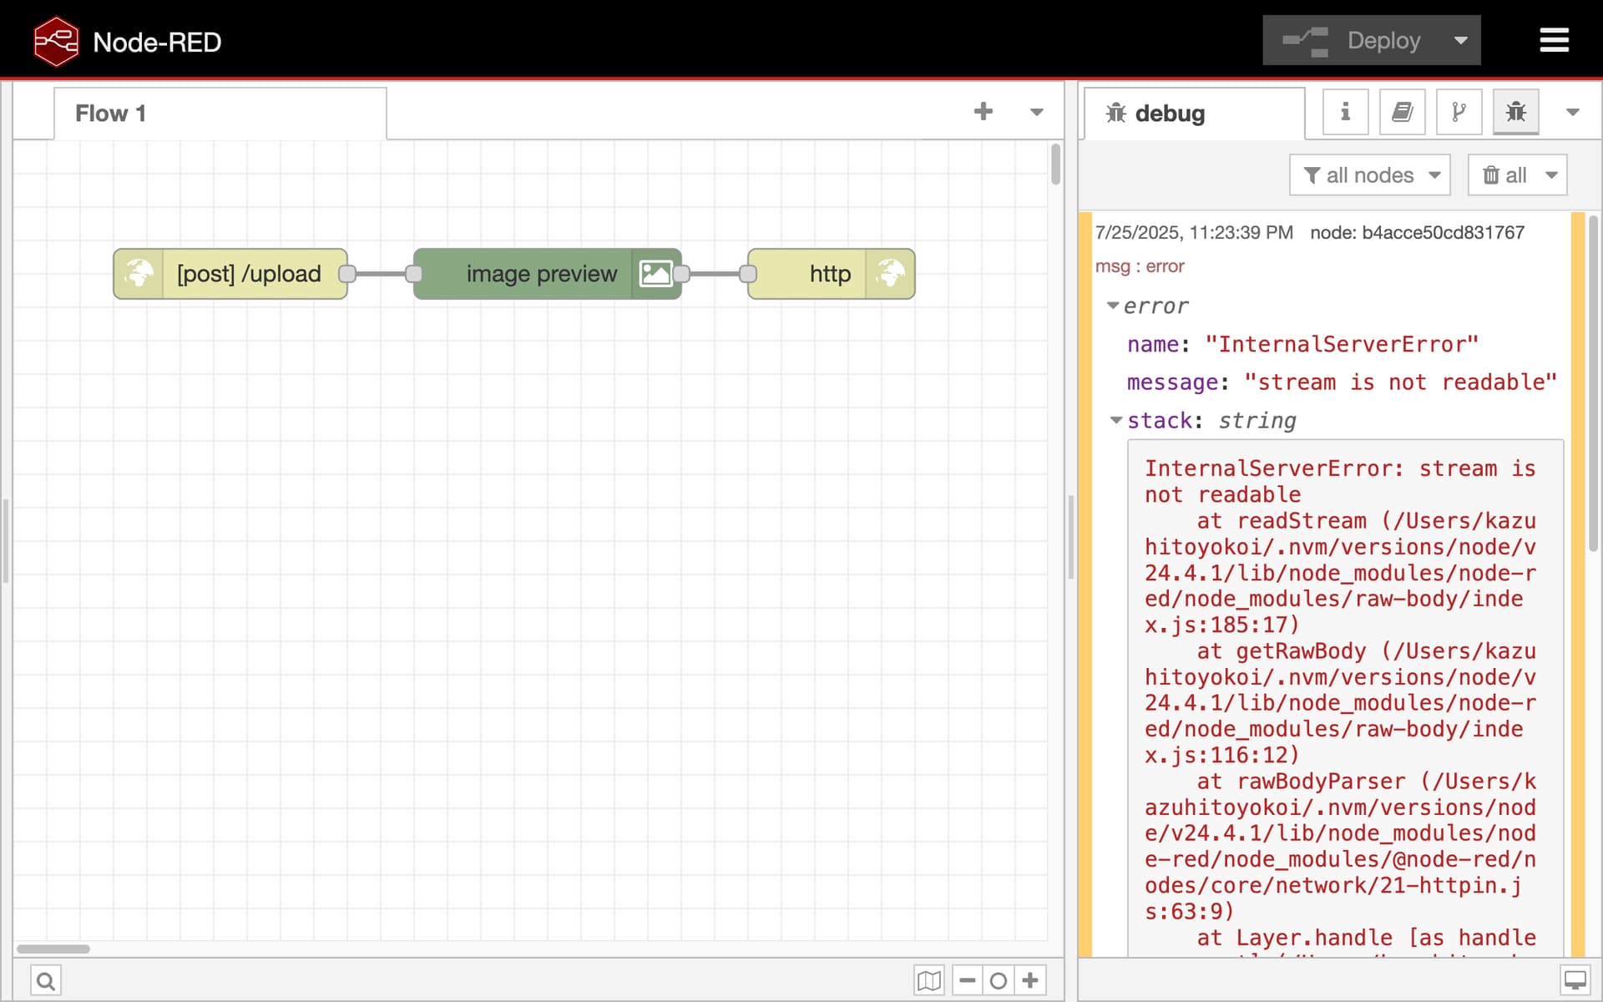This screenshot has width=1603, height=1002.
Task: Click the Deploy button
Action: tap(1352, 40)
